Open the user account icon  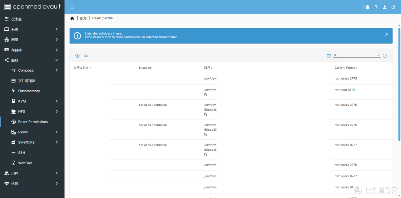click(x=385, y=7)
